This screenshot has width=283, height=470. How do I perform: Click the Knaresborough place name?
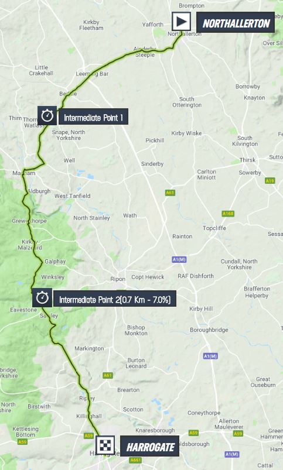[x=155, y=430]
